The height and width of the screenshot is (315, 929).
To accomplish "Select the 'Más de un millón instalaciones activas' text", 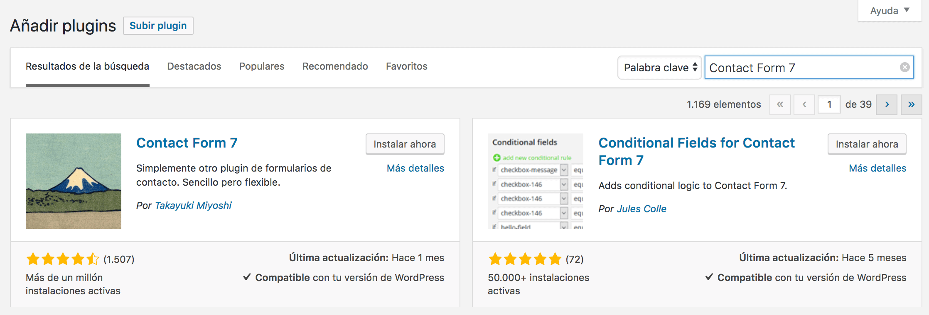I will 73,284.
